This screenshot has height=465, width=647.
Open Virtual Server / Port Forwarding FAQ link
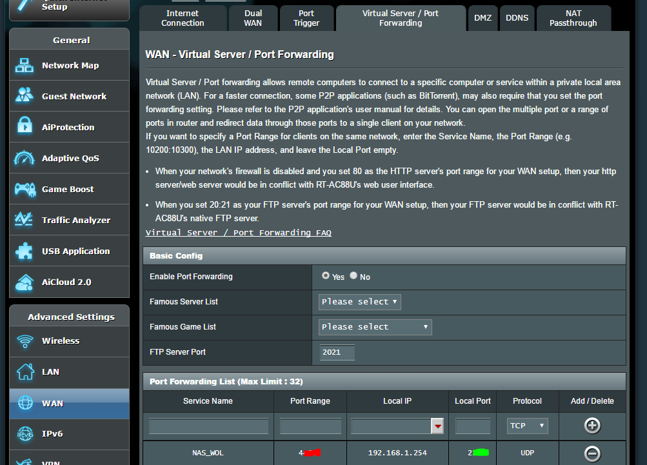point(239,233)
